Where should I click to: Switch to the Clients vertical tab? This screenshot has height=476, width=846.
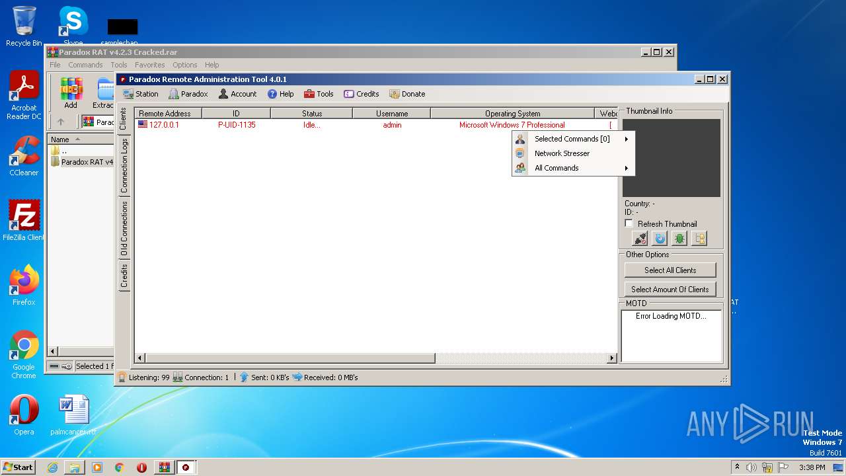[124, 118]
